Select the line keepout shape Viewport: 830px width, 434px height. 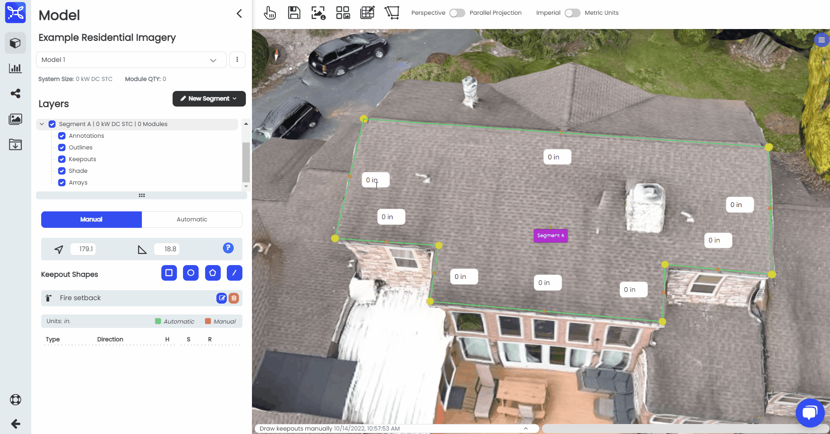[x=235, y=273]
